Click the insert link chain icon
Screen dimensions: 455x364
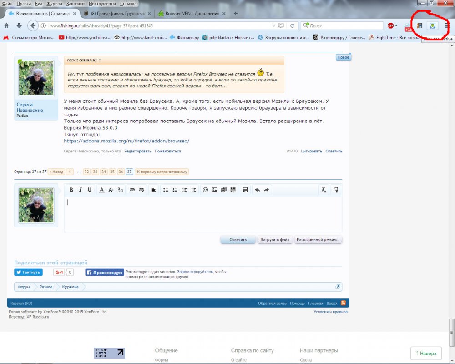tap(132, 190)
